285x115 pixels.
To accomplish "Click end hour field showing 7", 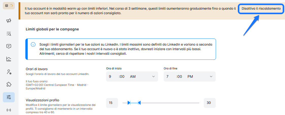I will click(167, 76).
